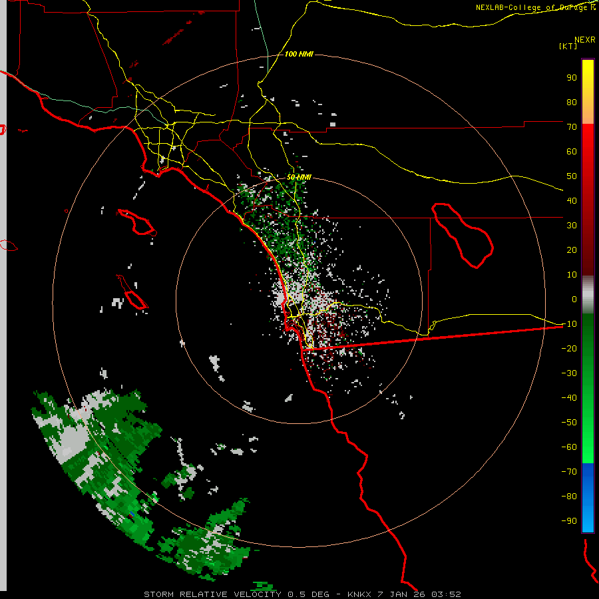The width and height of the screenshot is (599, 599).
Task: Click STORM RELATIVE VELOCITY in the footer
Action: click(212, 594)
